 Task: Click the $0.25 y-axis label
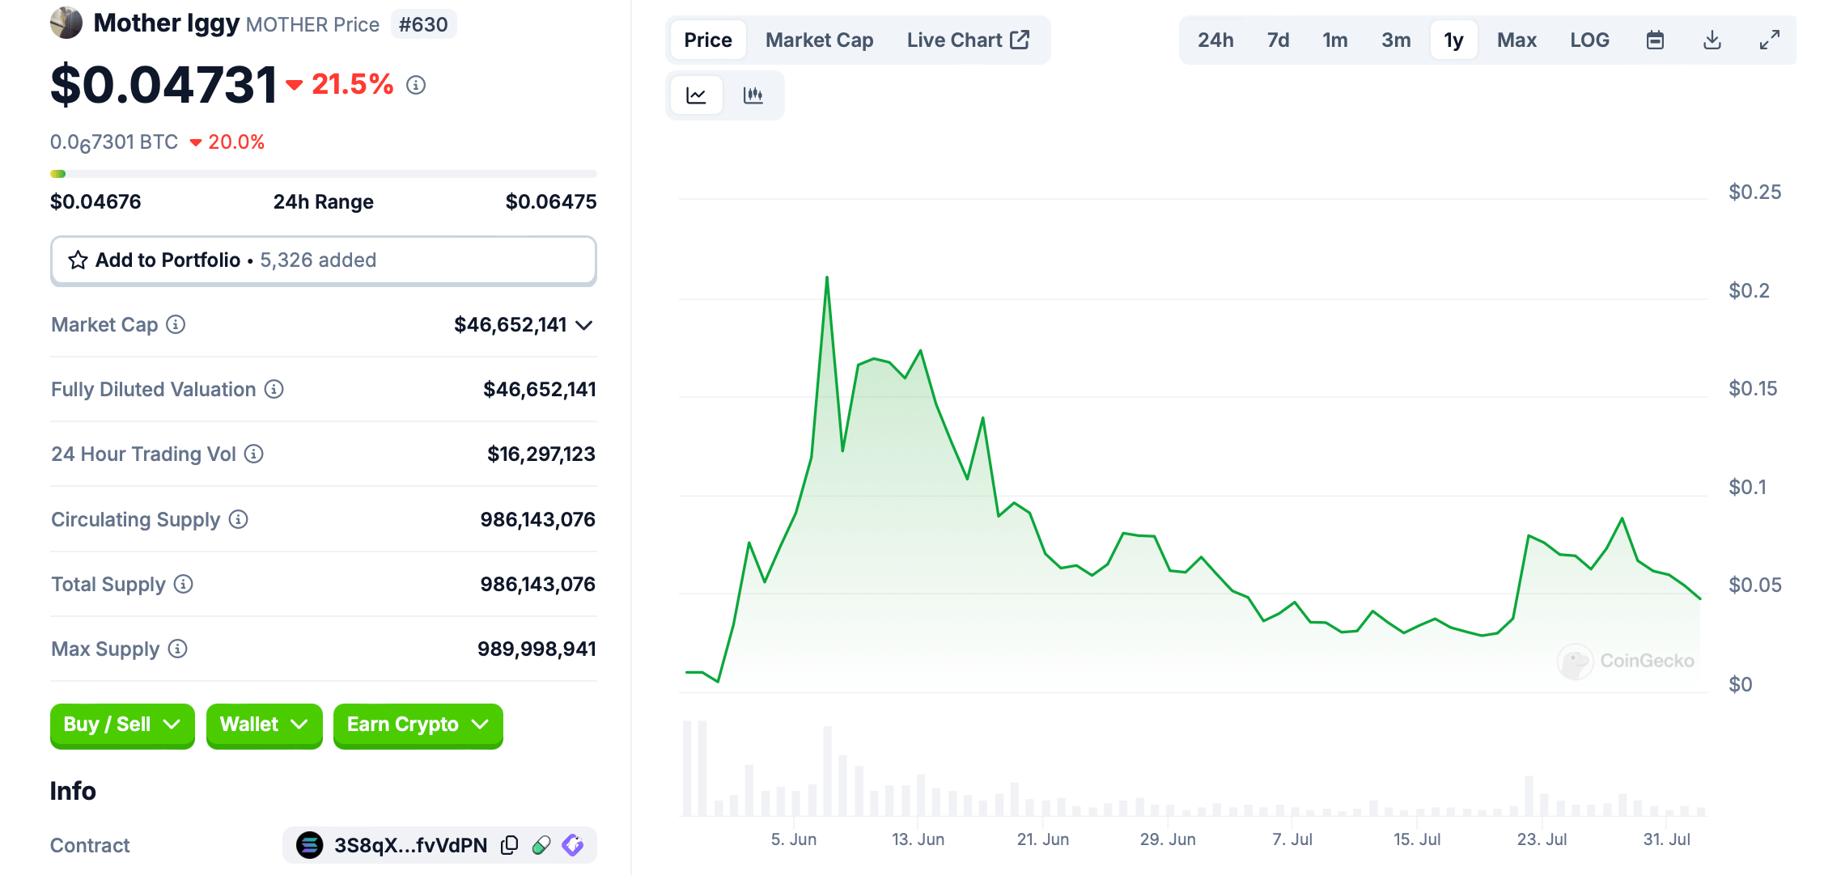[x=1754, y=192]
